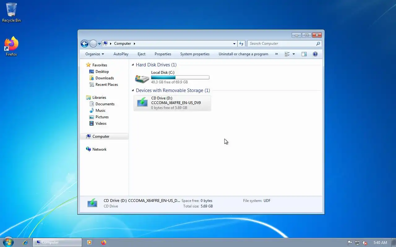Screen dimensions: 396x247
Task: Click the network tray icon
Action: [357, 243]
